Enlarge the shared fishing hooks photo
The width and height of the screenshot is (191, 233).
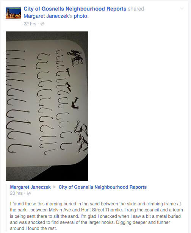[x=47, y=106]
